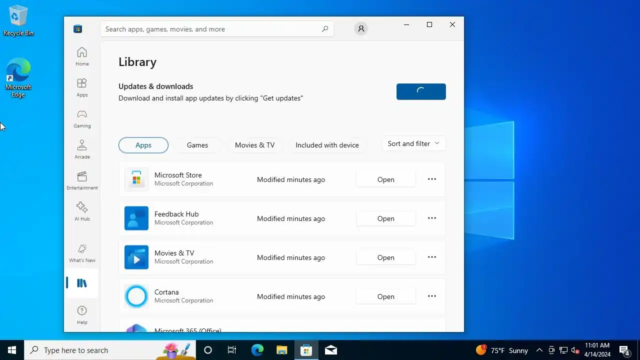Expand the Sort and filter dropdown

point(413,143)
